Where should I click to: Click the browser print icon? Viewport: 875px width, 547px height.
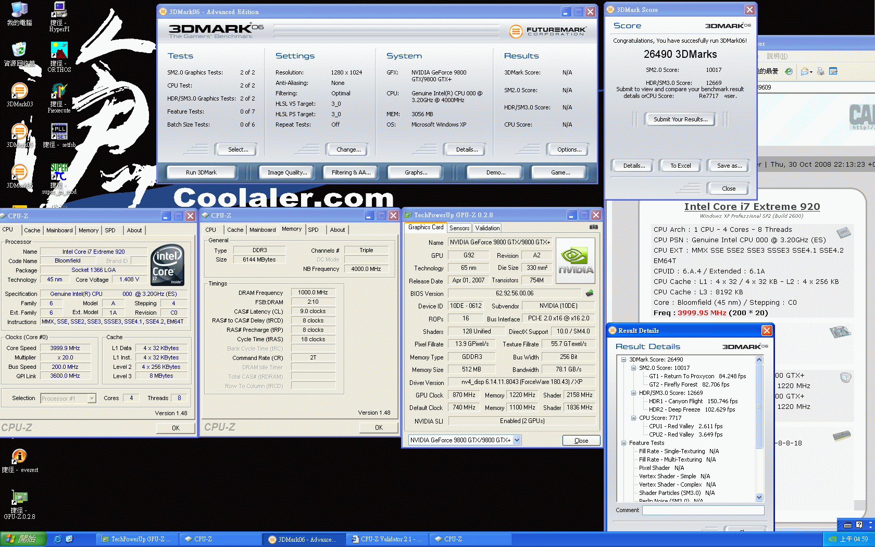point(820,71)
